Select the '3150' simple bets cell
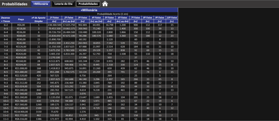The width and height of the screenshot is (279, 121). pos(39,112)
